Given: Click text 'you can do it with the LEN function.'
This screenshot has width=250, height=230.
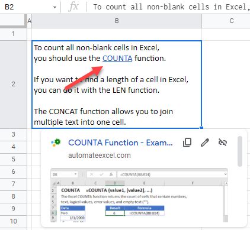Looking at the screenshot, I should [x=97, y=90].
